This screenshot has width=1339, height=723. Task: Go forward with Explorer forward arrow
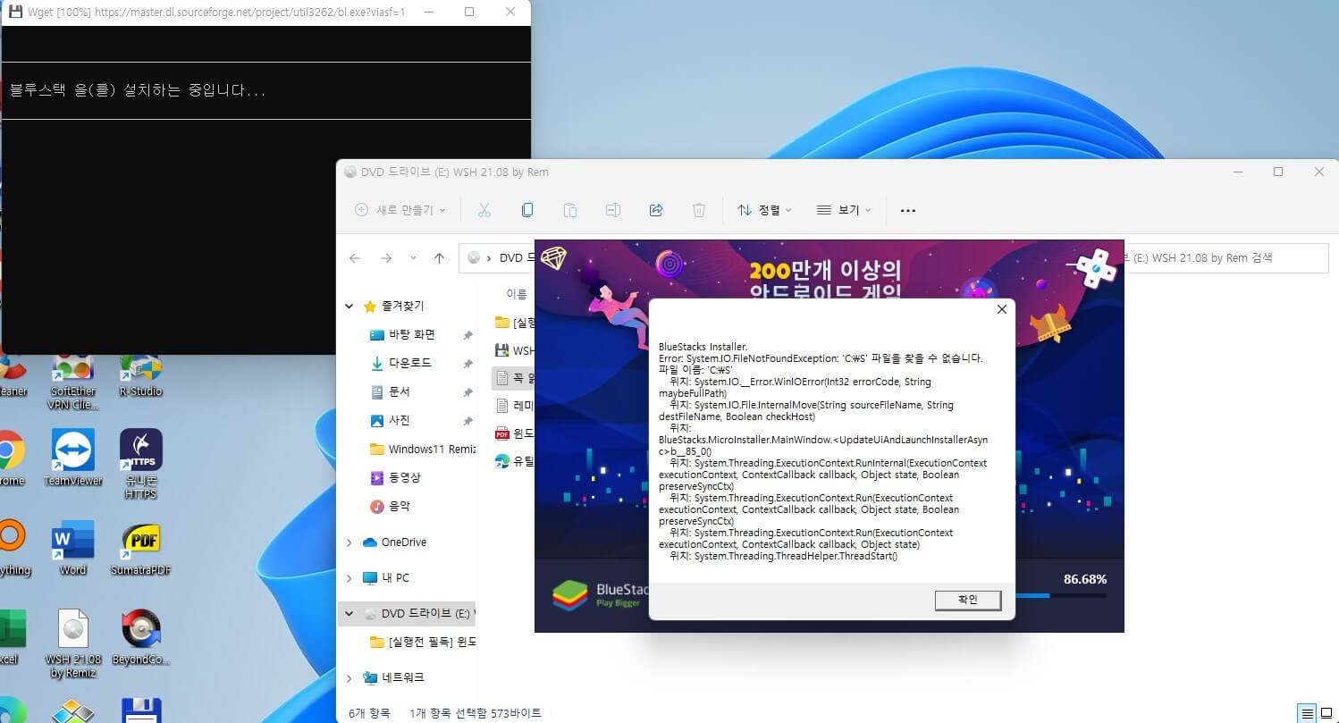click(x=386, y=258)
